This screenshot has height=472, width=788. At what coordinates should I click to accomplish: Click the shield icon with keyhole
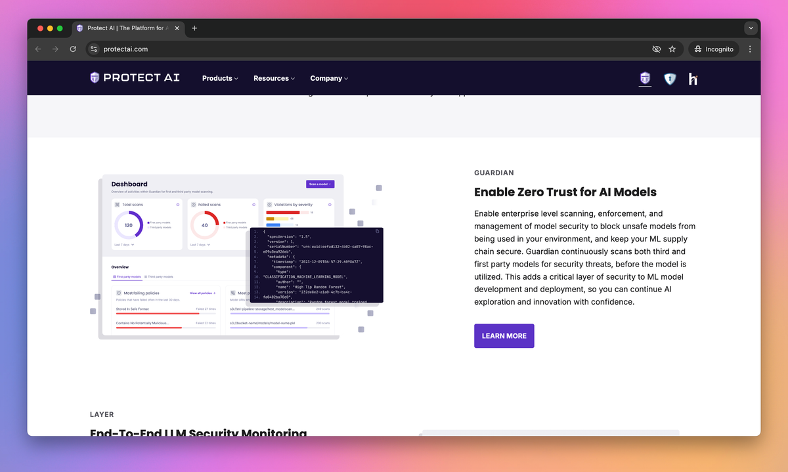point(669,79)
